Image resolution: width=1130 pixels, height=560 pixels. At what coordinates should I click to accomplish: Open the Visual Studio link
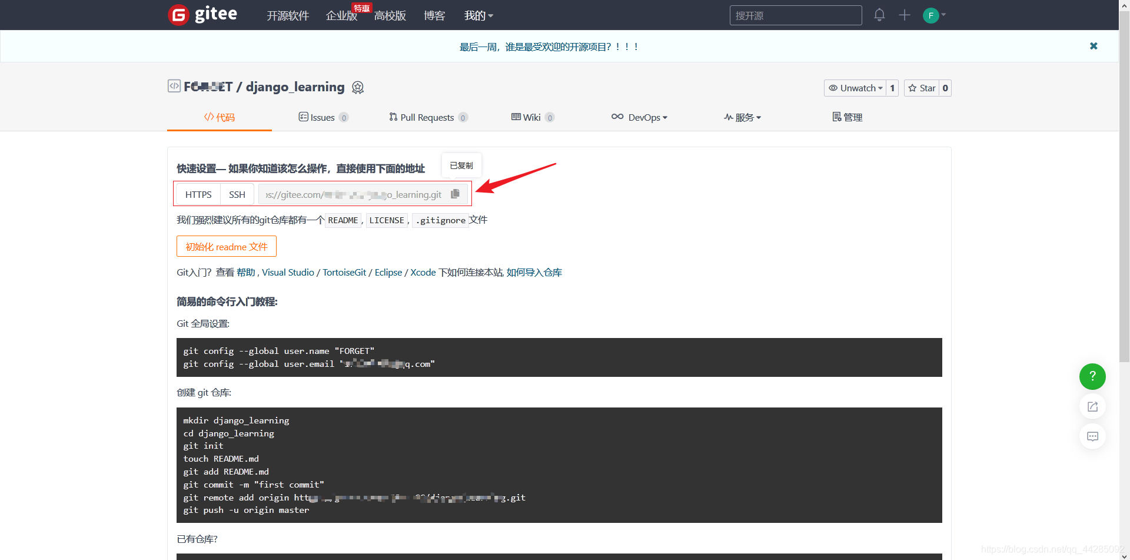(x=288, y=272)
